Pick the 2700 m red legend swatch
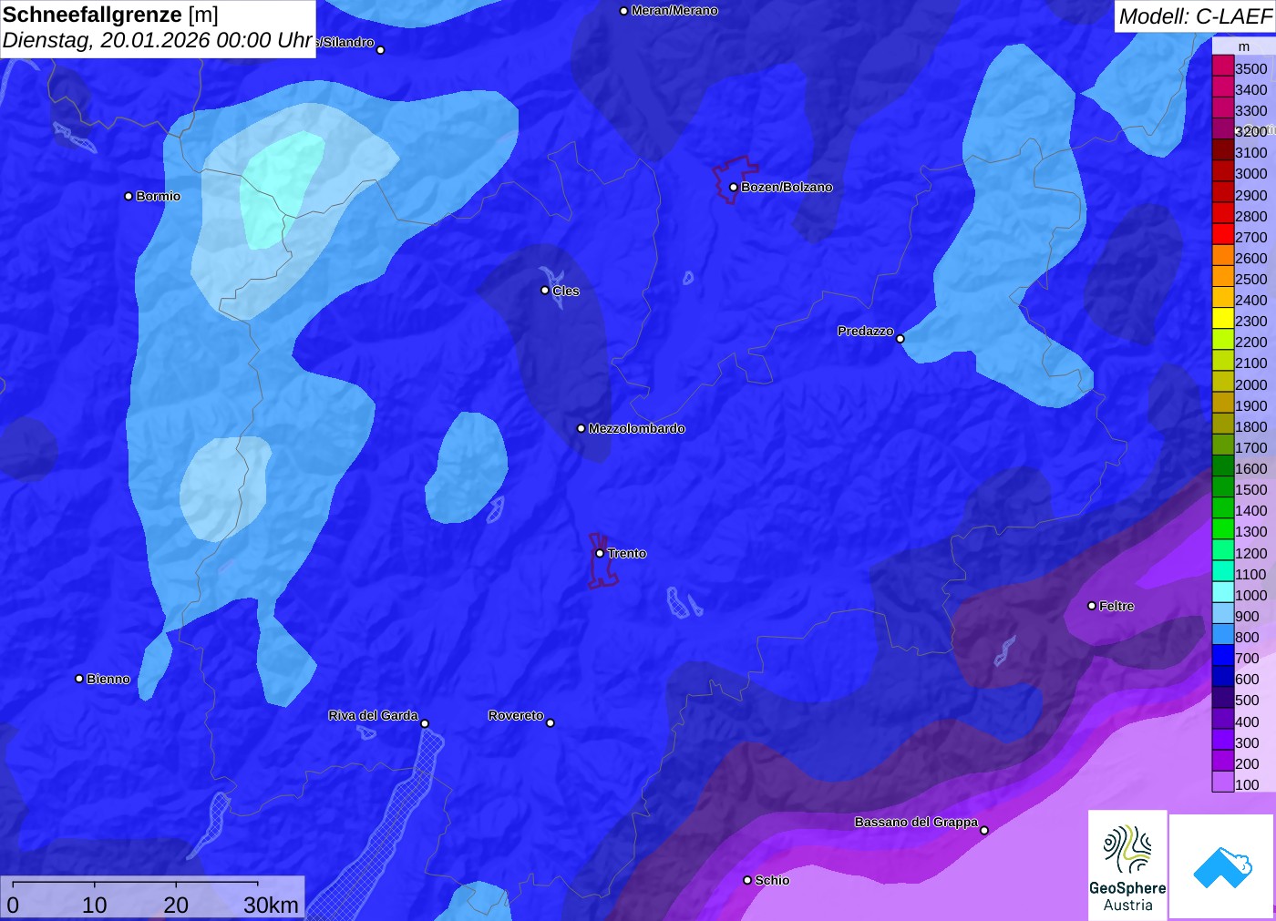Screen dimensions: 1276x921 [1223, 236]
